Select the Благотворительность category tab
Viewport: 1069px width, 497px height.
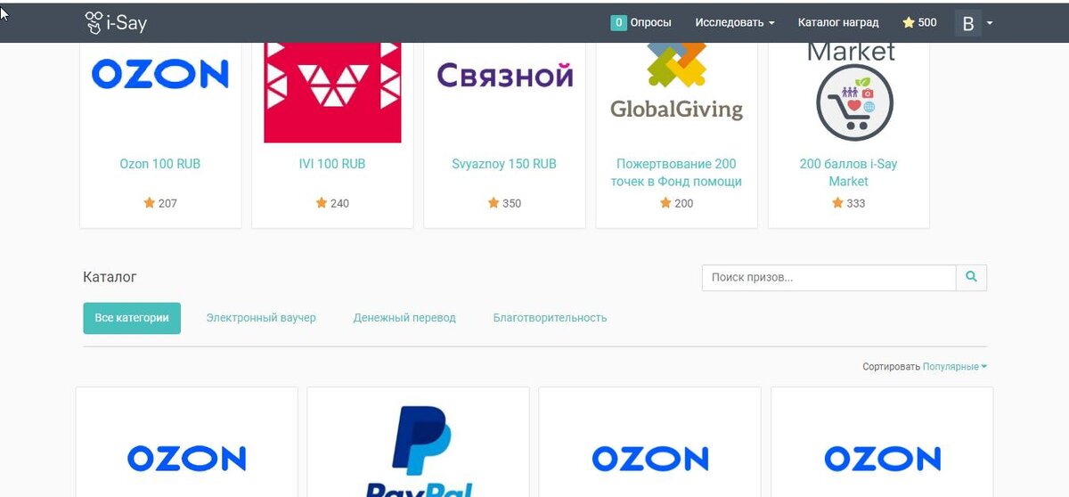click(550, 318)
